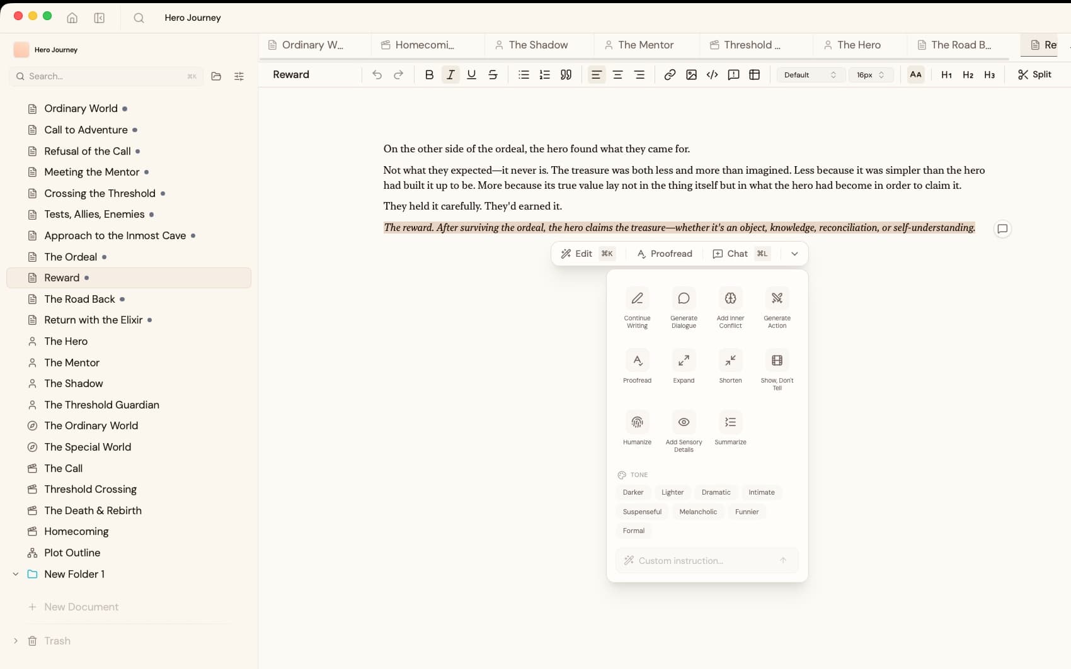Screen dimensions: 1071x669
Task: Click the comment note toolbar icon
Action: (733, 74)
